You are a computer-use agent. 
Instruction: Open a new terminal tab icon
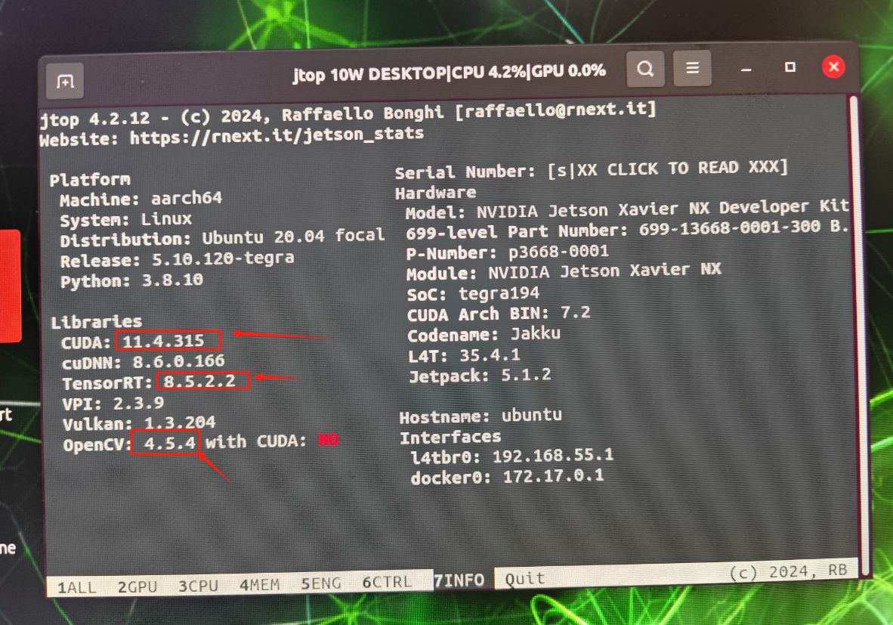click(x=65, y=82)
